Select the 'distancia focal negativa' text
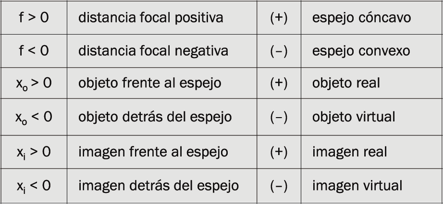 [x=153, y=51]
